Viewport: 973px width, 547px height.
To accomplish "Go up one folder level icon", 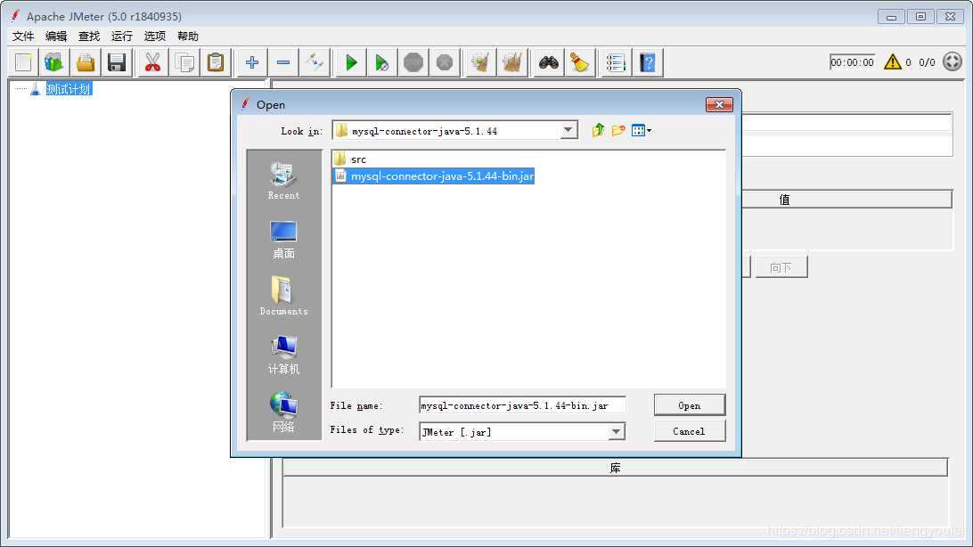I will click(598, 130).
